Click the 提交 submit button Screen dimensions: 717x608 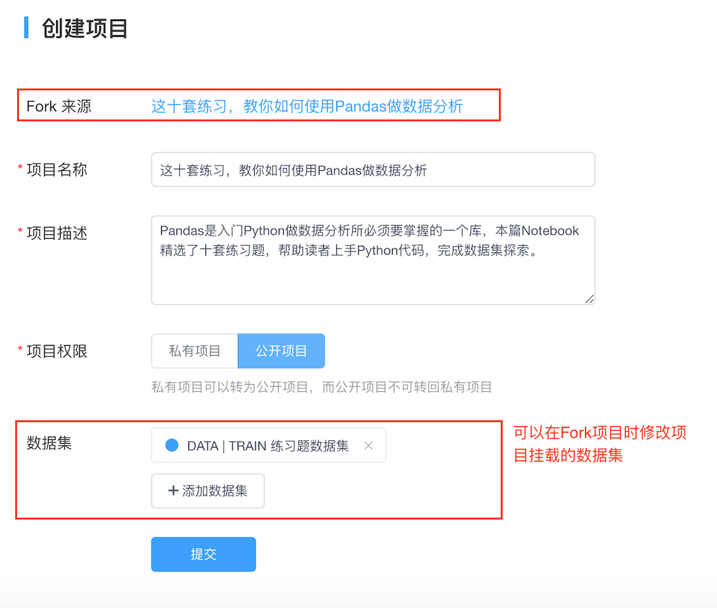(x=204, y=554)
